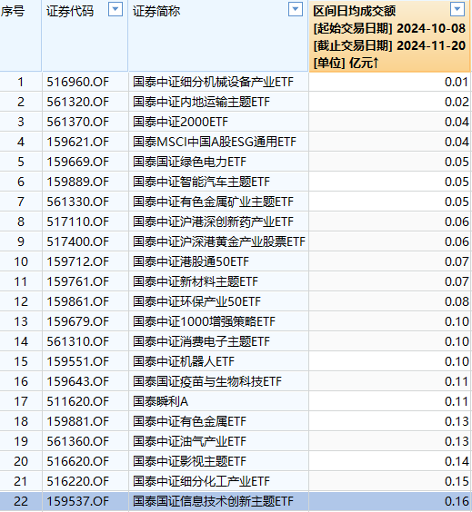Click name 国泰中证细分机械设备产业ETF

coord(214,82)
